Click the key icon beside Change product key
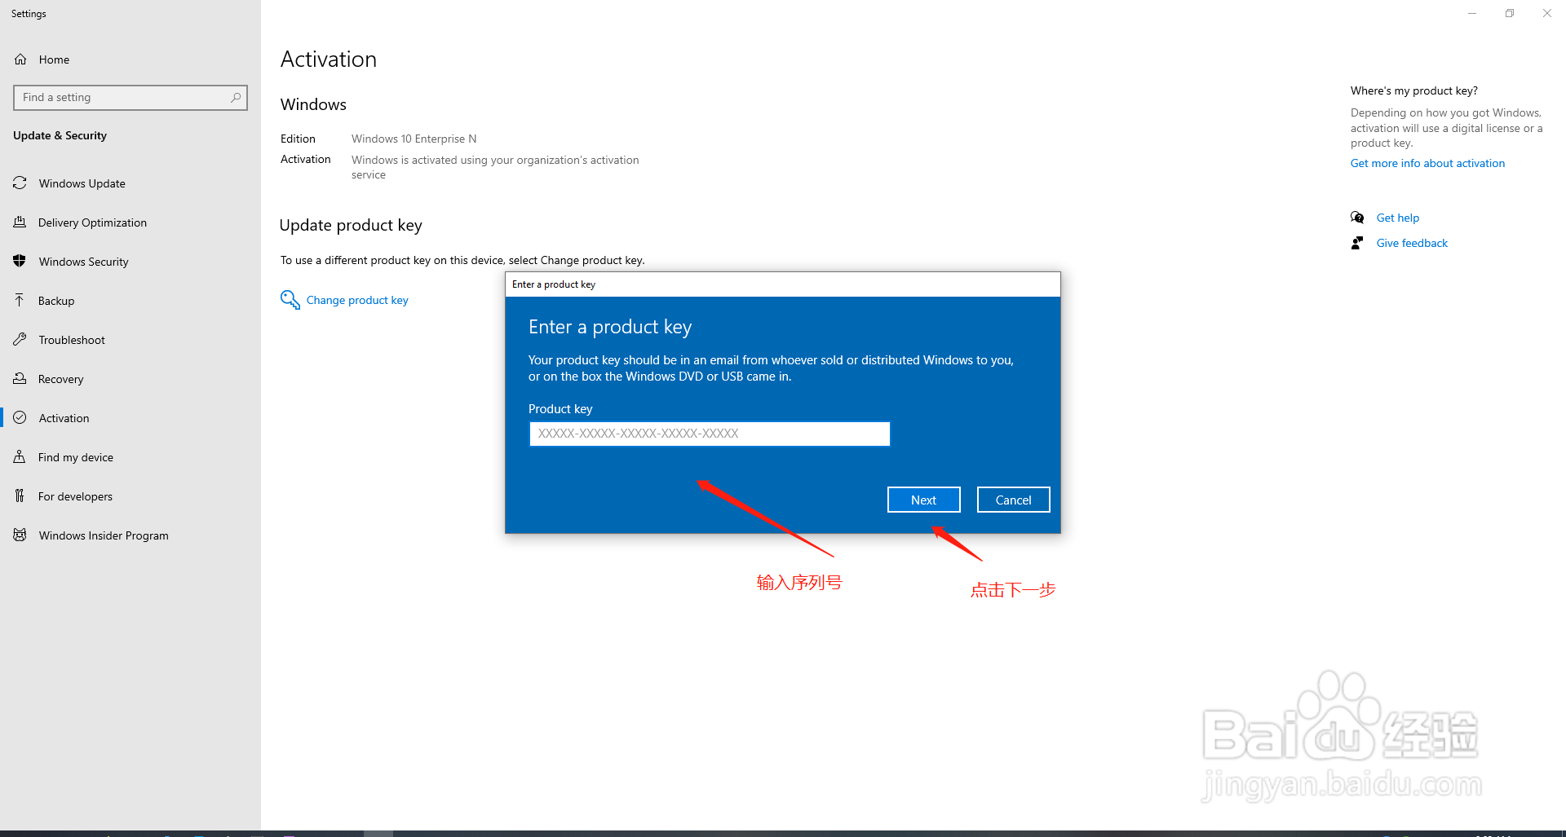Image resolution: width=1566 pixels, height=837 pixels. click(x=290, y=300)
